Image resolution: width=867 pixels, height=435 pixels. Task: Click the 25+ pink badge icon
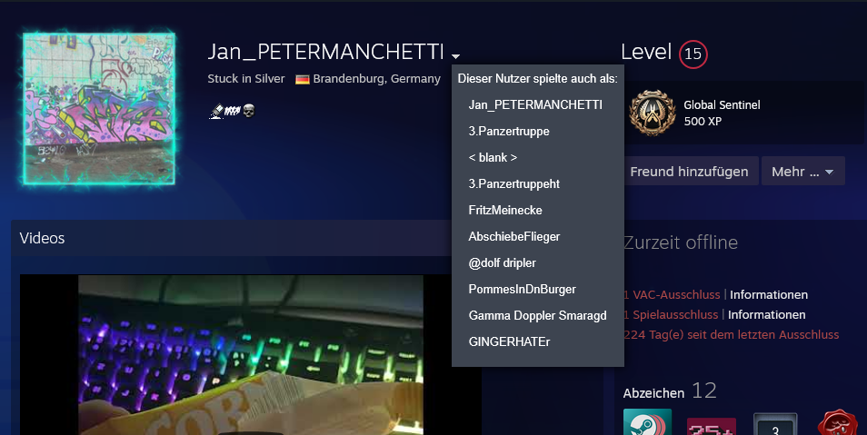[712, 426]
